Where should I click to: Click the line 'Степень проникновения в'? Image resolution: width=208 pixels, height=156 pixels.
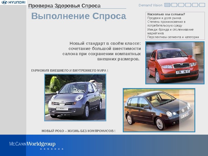click(166, 22)
